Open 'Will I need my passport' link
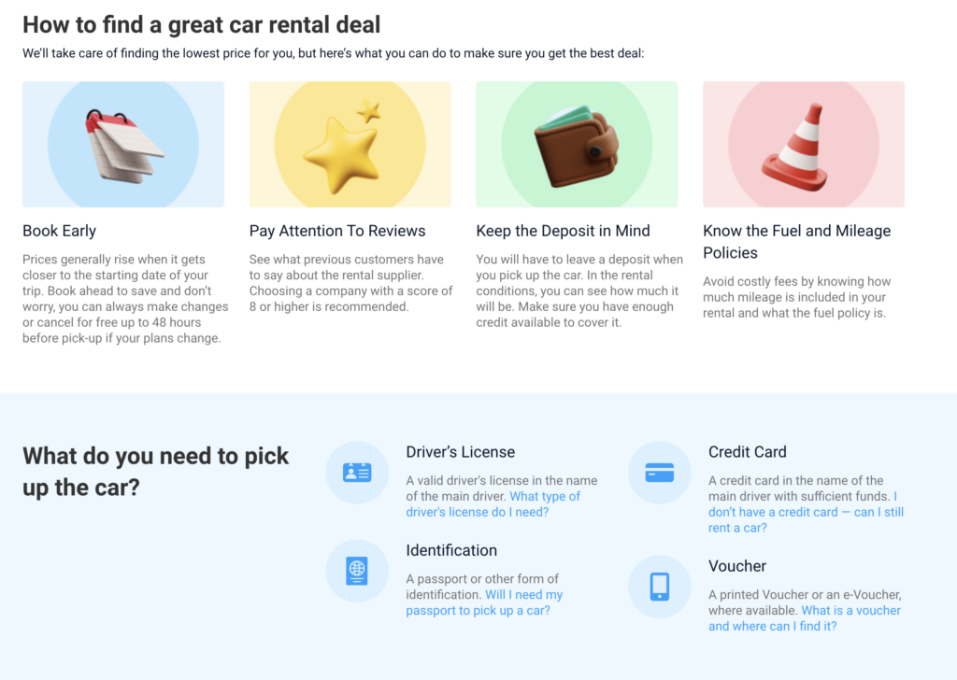 pyautogui.click(x=485, y=602)
